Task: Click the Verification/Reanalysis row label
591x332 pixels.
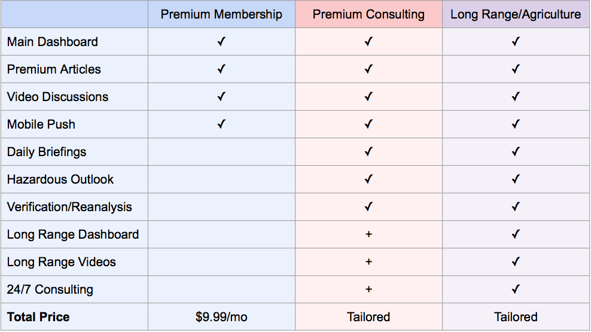Action: (x=69, y=207)
